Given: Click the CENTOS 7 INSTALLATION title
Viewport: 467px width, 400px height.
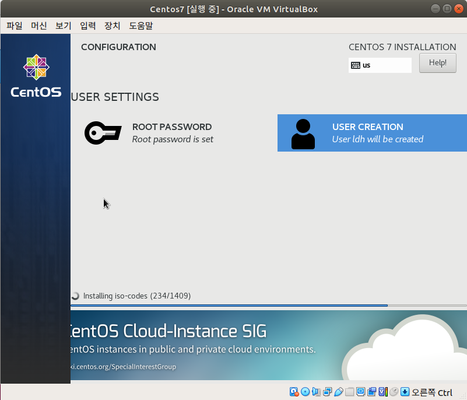Looking at the screenshot, I should click(x=402, y=47).
